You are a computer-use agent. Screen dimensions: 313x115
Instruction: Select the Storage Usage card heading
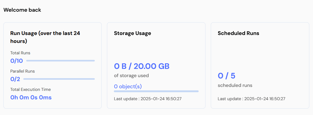[x=132, y=33]
